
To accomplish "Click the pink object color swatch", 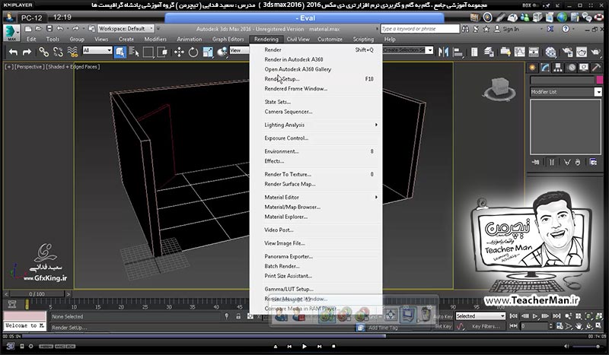I will 599,80.
